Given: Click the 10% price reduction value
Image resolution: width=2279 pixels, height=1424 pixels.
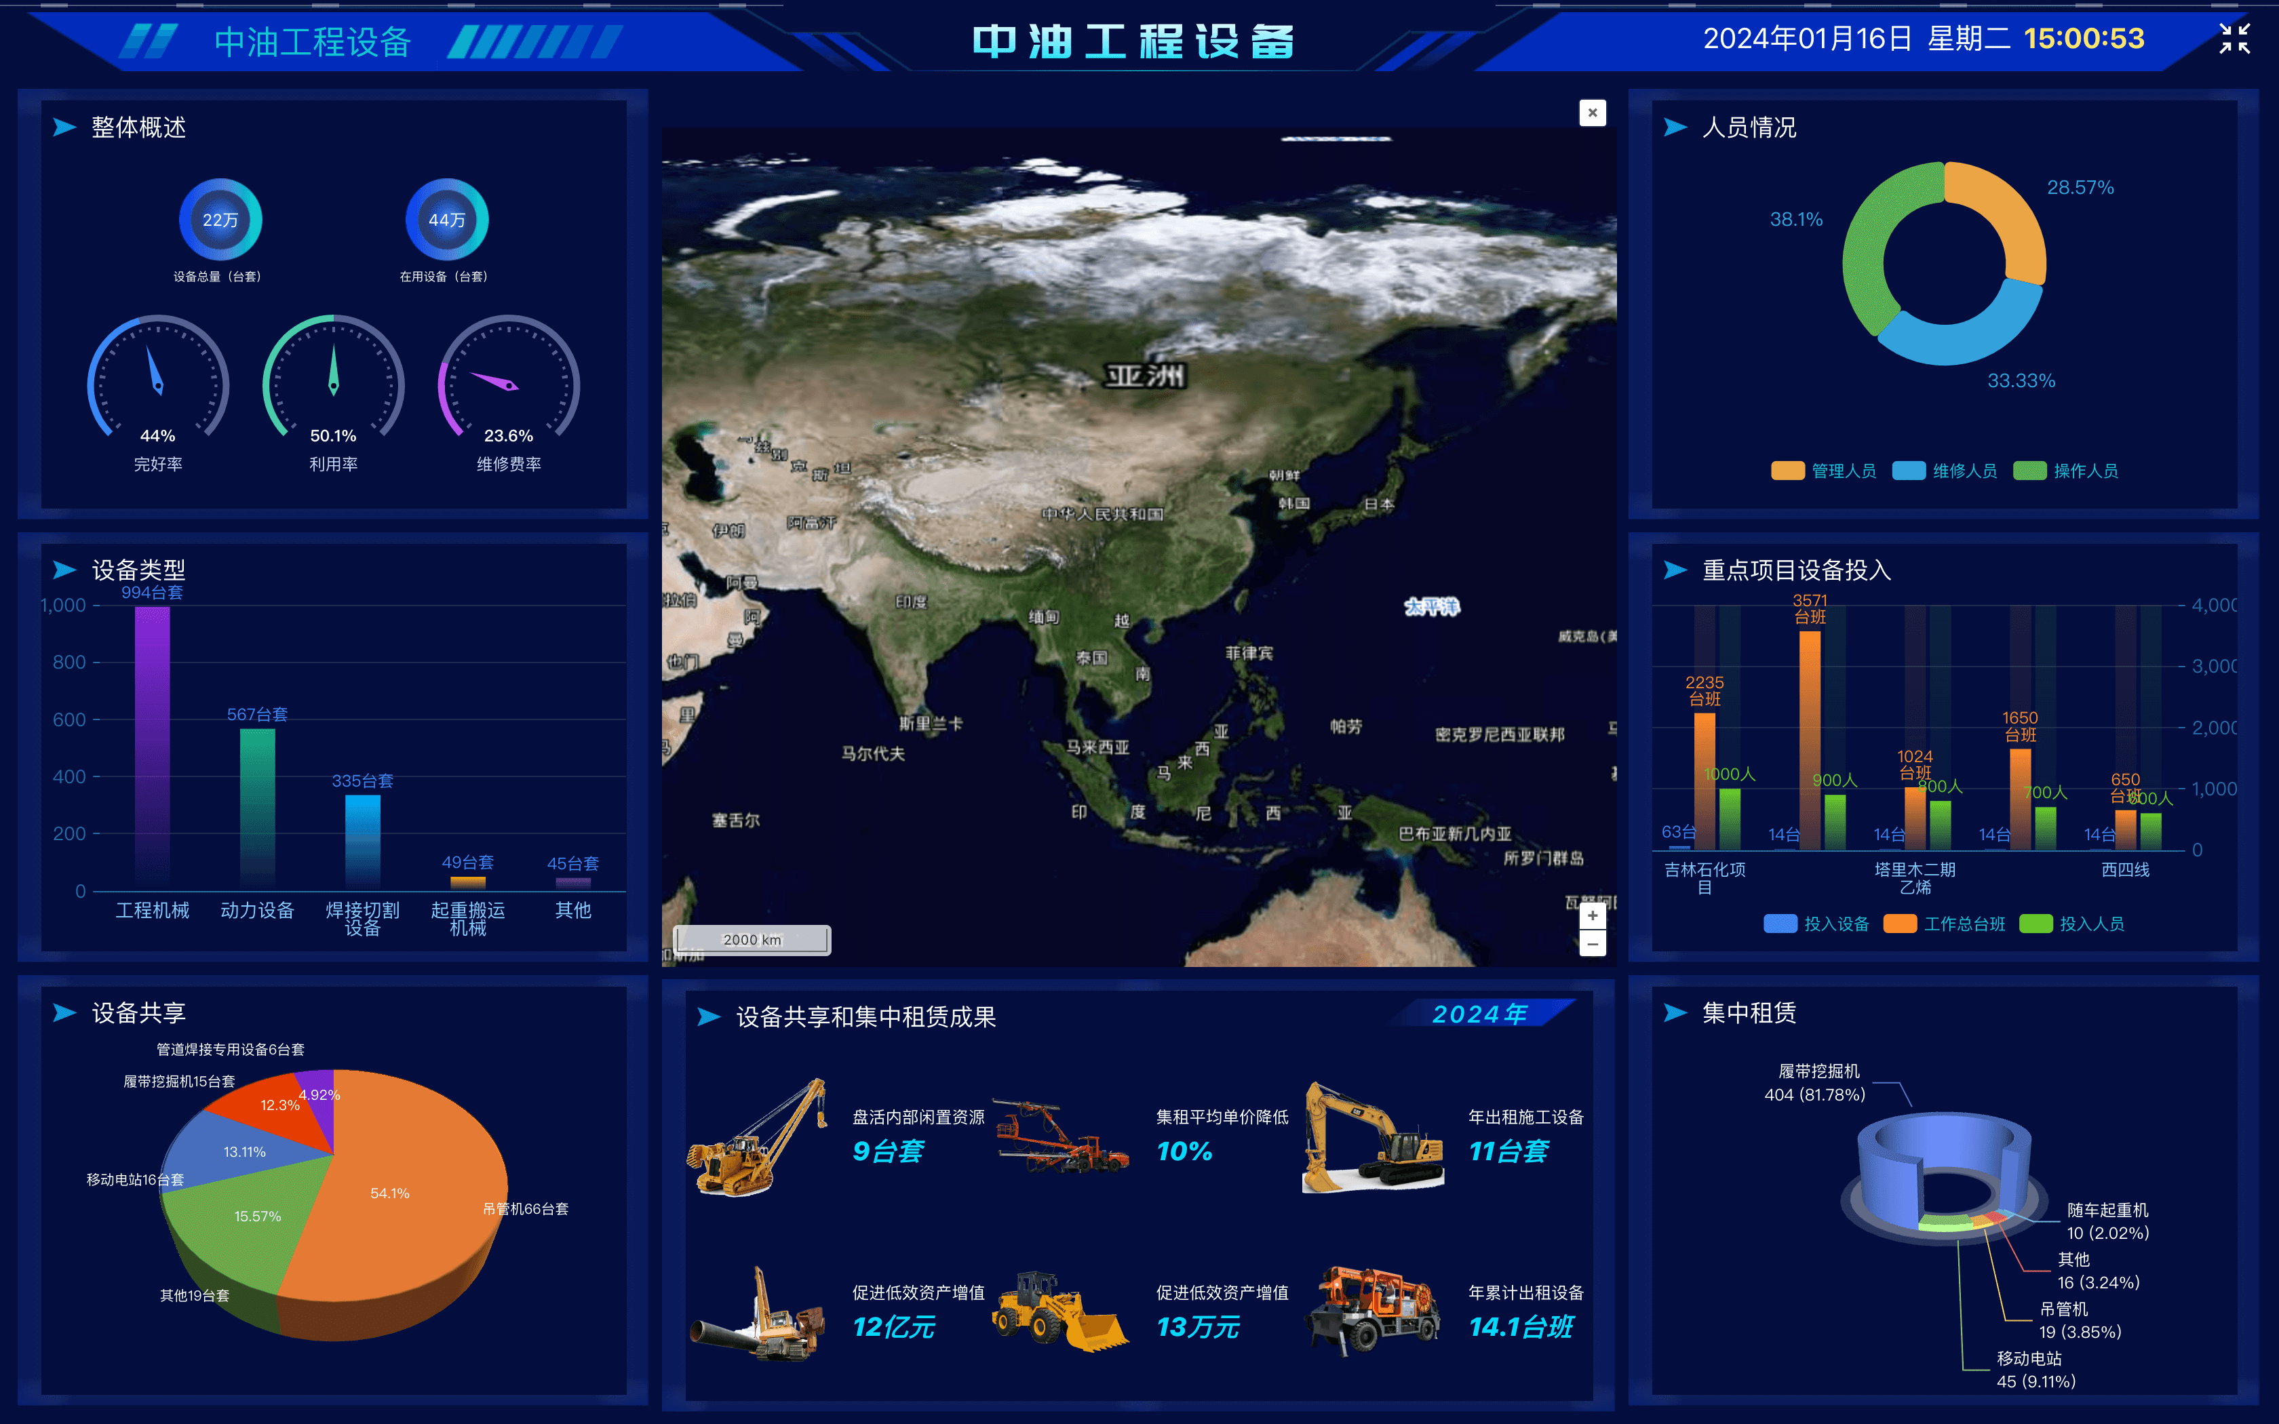Looking at the screenshot, I should click(x=1185, y=1151).
